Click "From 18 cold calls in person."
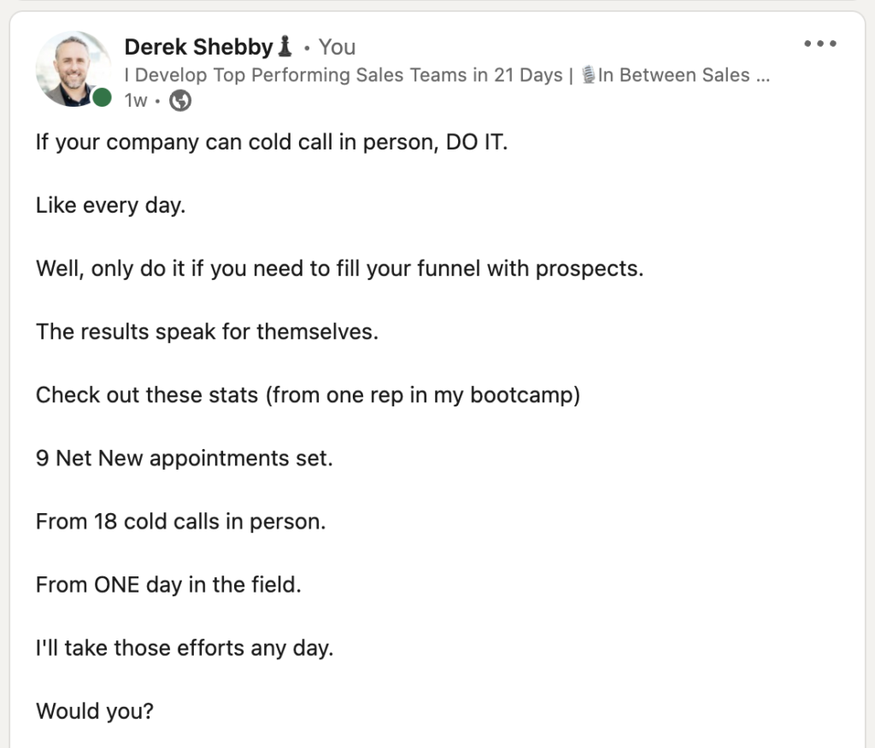Screen dimensions: 875x748 pos(181,522)
